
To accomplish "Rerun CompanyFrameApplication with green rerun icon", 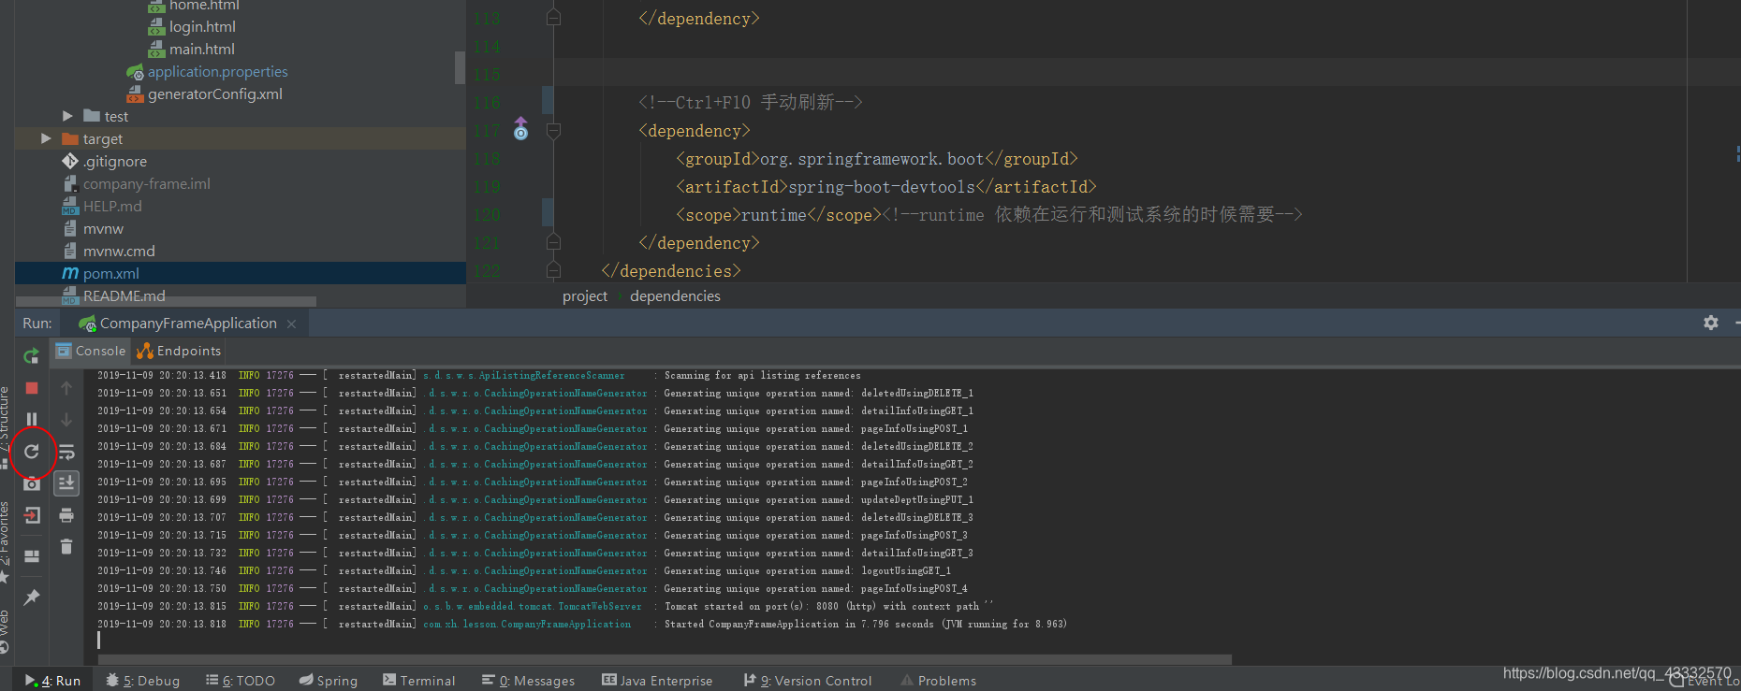I will tap(32, 356).
